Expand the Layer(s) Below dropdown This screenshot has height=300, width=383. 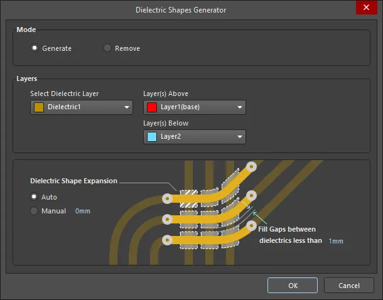(x=195, y=137)
